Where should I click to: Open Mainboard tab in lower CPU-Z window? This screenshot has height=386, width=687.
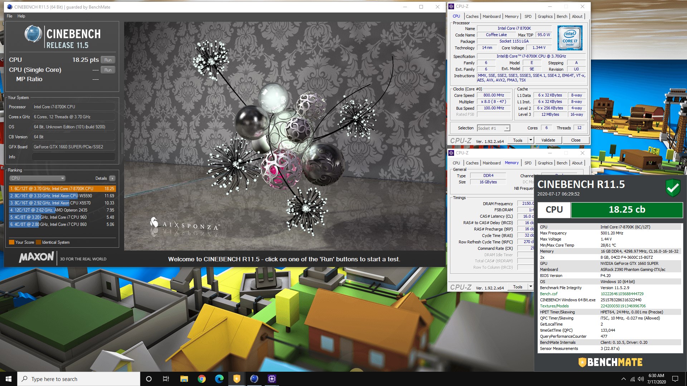tap(492, 163)
